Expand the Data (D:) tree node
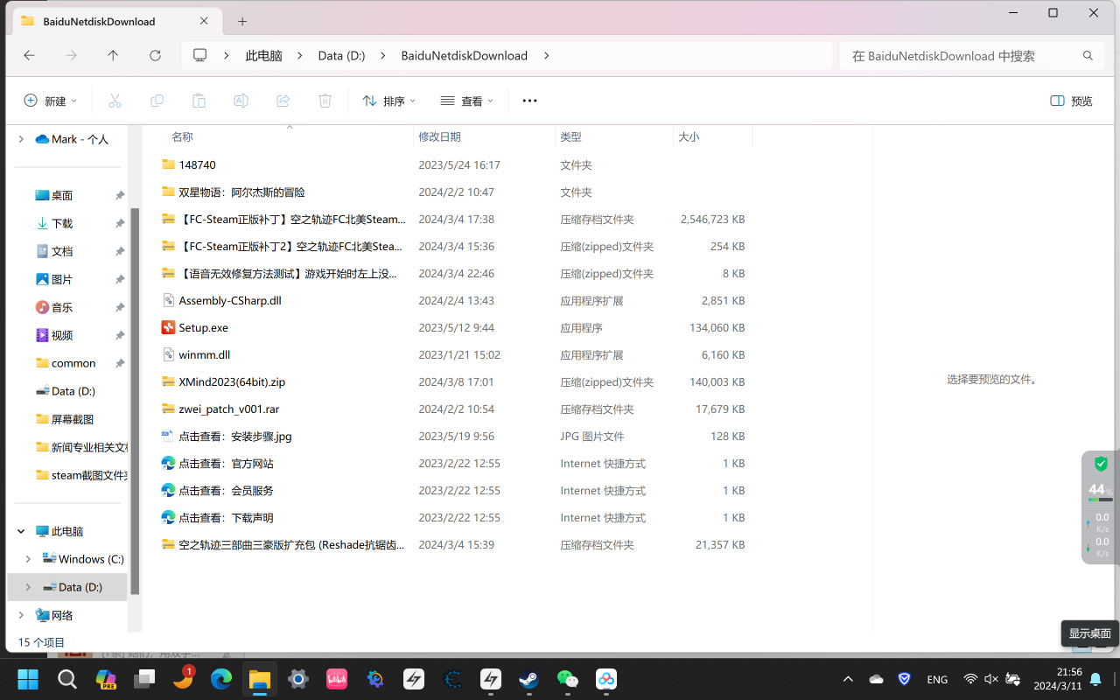 tap(28, 587)
